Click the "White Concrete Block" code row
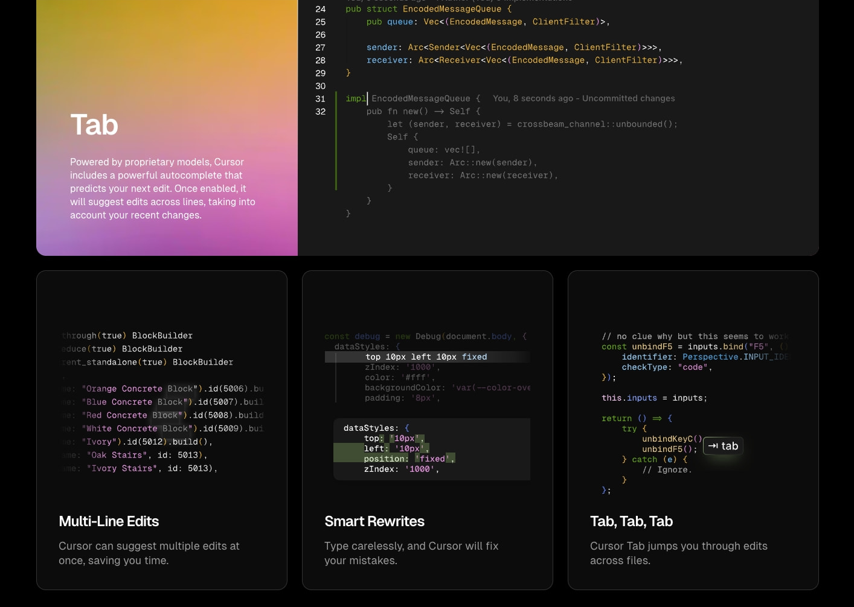 [x=163, y=428]
